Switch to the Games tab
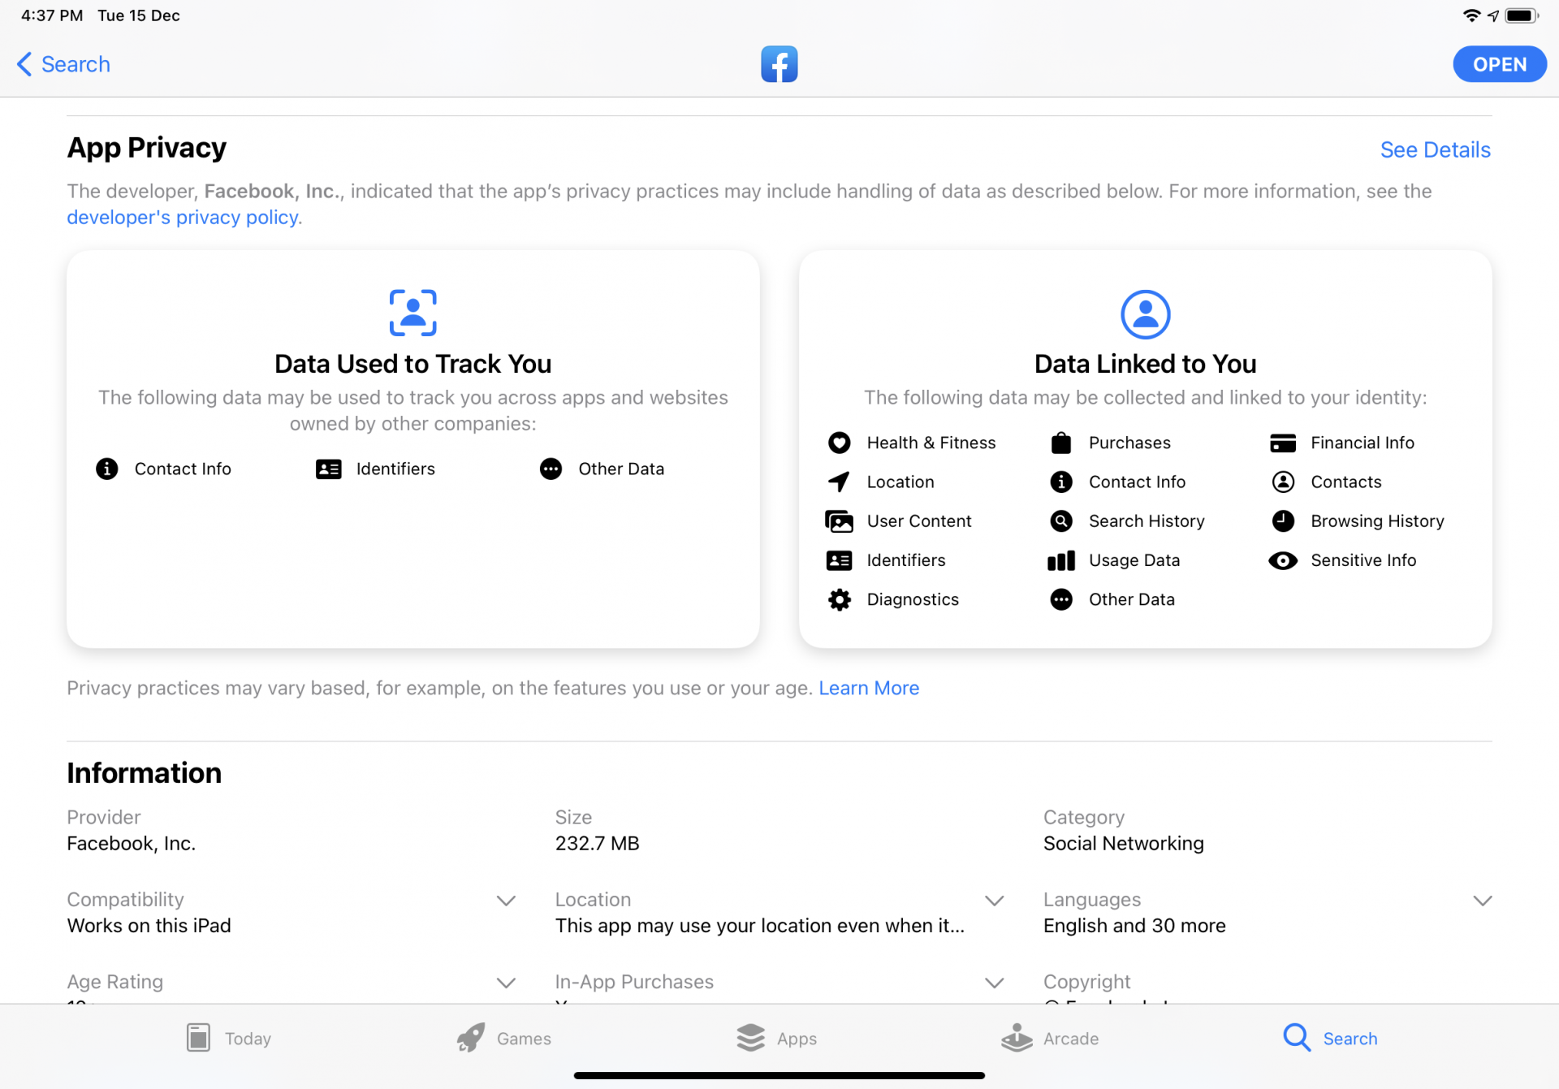 [503, 1038]
